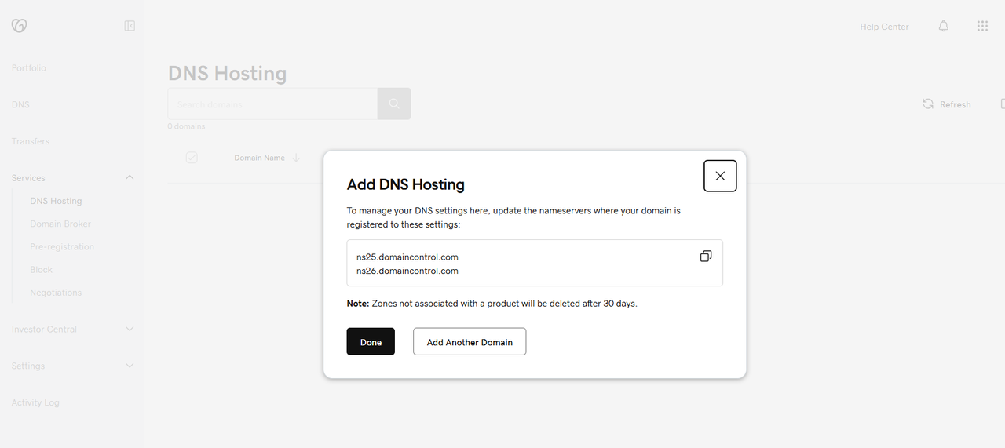Click the GoDaddy logo icon

coord(20,26)
